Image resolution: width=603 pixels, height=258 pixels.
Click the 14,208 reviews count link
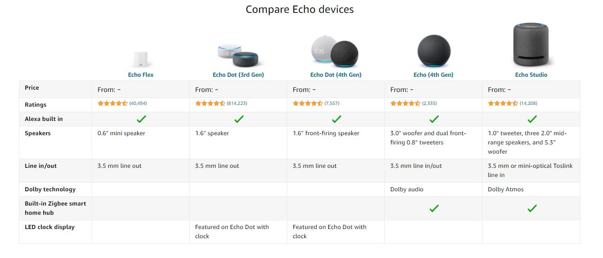click(528, 103)
